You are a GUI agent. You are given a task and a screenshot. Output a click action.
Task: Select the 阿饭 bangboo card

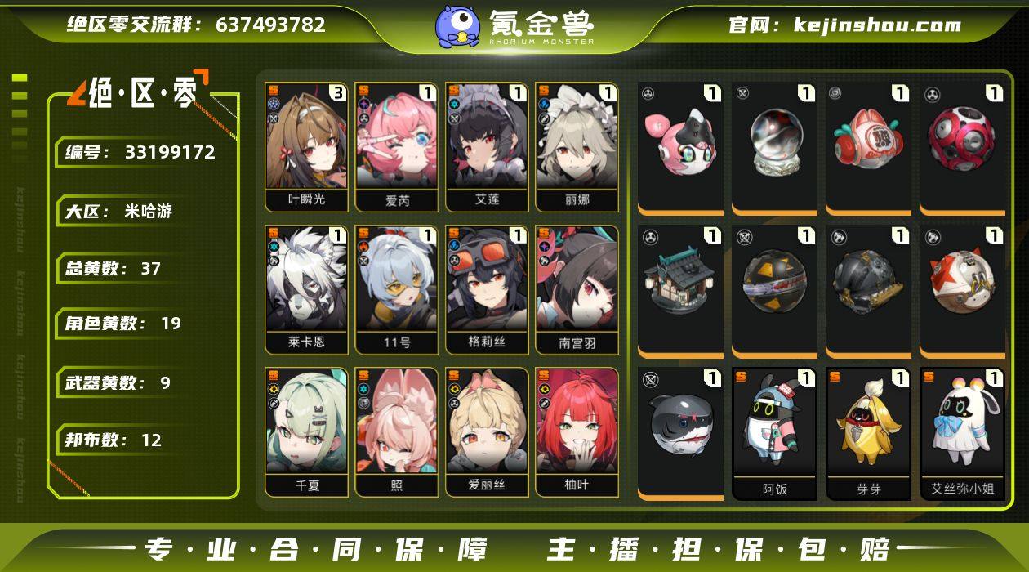pos(774,434)
